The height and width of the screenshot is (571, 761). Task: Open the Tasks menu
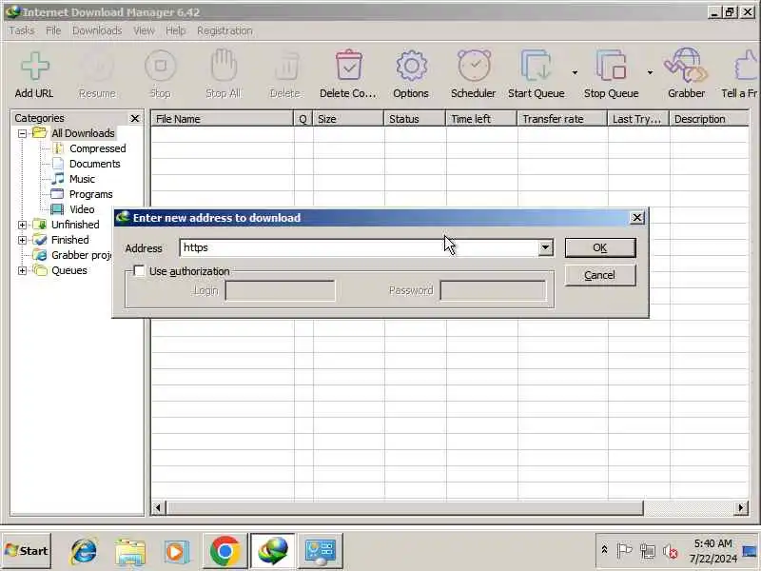22,30
